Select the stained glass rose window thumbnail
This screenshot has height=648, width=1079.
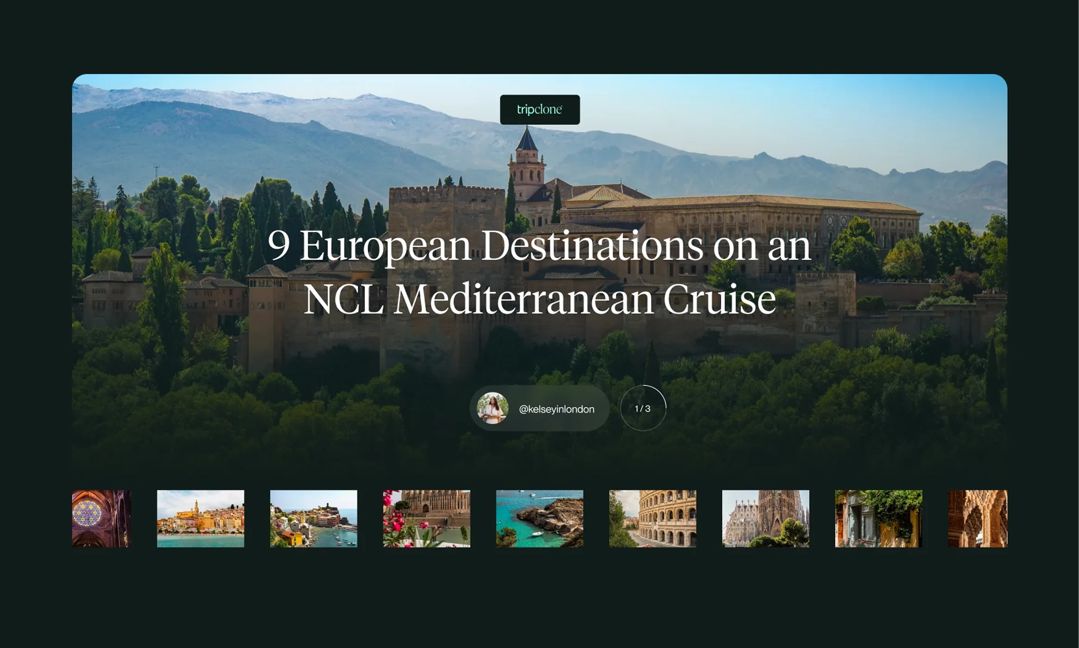(x=101, y=518)
